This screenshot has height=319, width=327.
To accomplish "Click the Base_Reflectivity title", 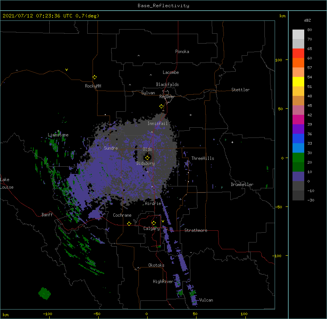I will tap(163, 6).
